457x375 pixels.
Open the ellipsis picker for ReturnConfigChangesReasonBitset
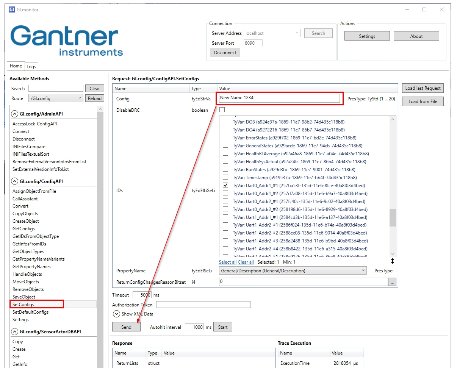click(393, 281)
